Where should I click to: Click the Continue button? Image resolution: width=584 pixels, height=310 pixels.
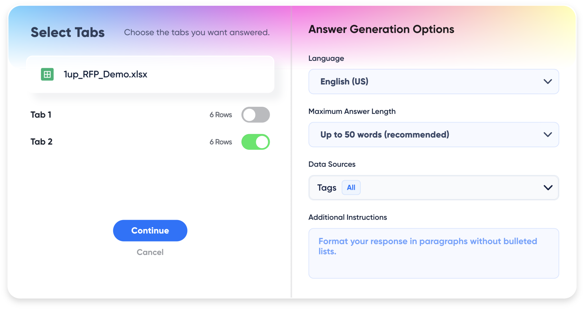150,231
